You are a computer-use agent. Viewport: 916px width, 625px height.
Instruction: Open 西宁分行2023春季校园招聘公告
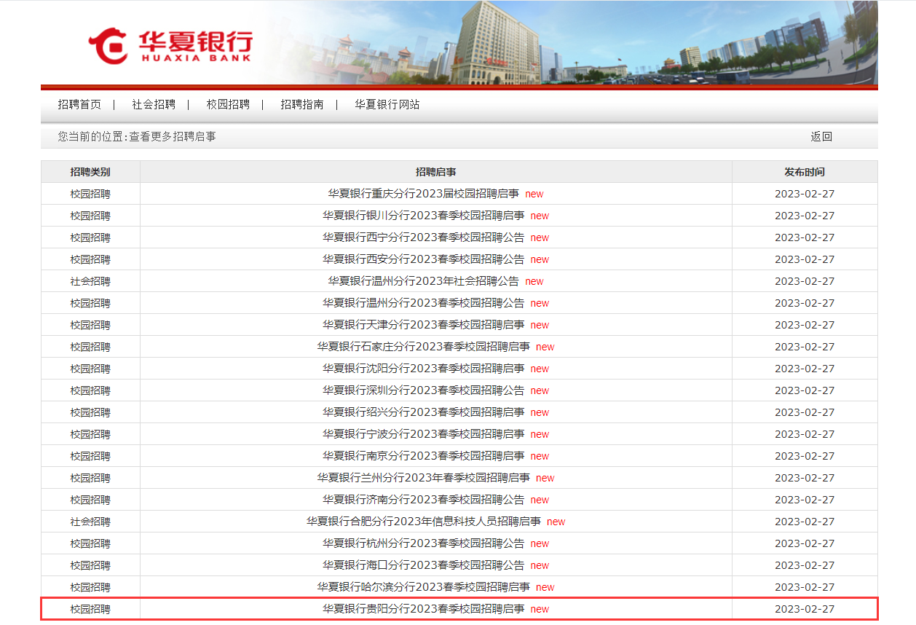[423, 237]
